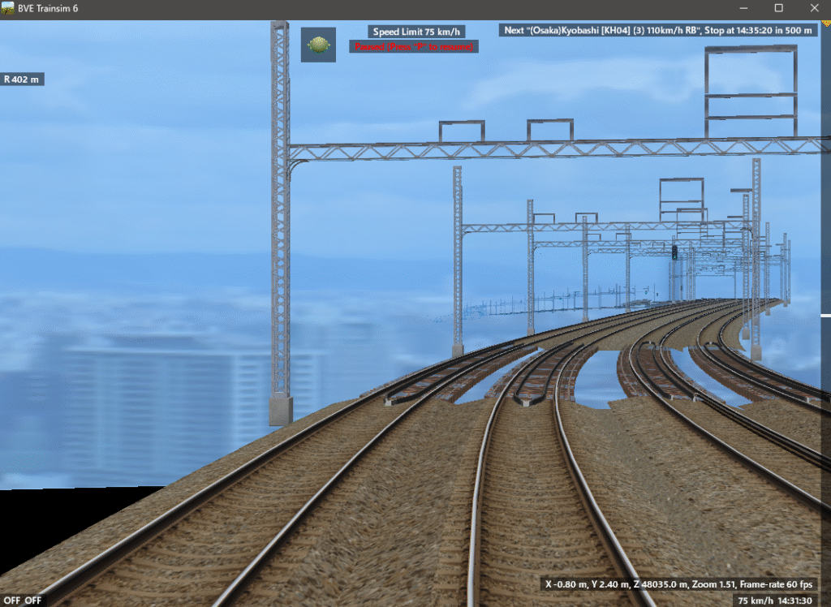The width and height of the screenshot is (831, 607).
Task: Click the second OFF indicator at bottom-left
Action: pos(32,601)
